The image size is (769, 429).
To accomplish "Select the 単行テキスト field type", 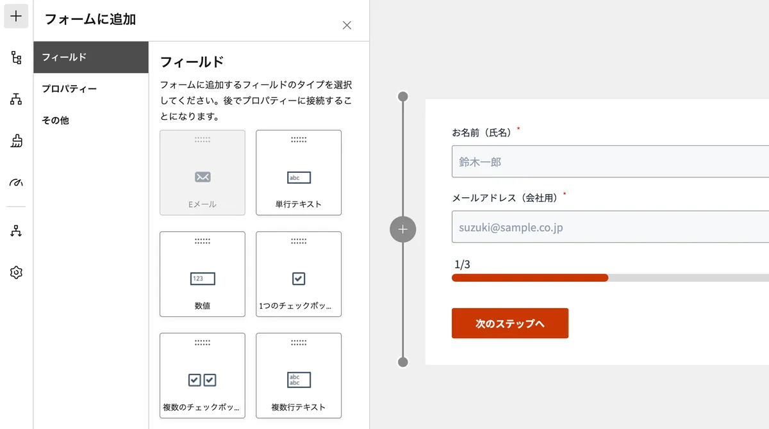I will point(298,172).
